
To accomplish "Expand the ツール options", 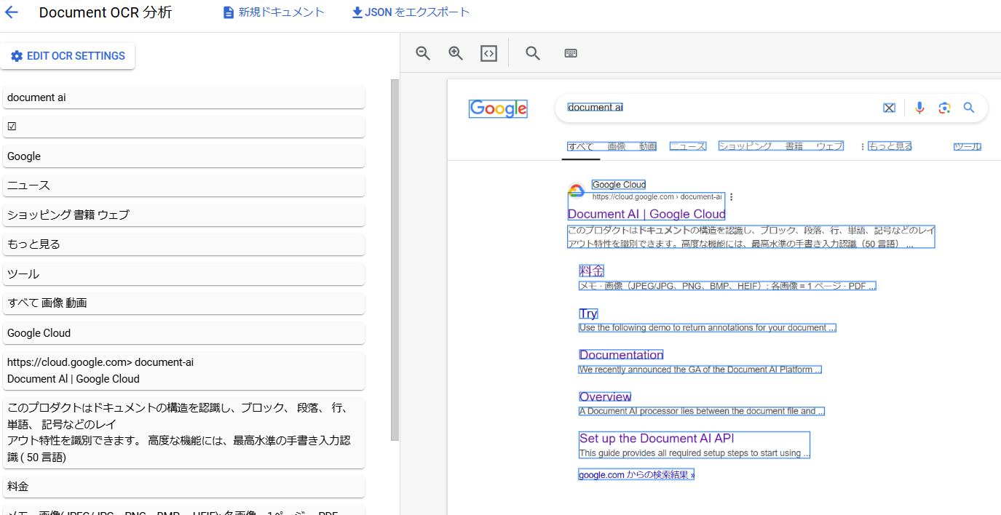I will tap(967, 145).
